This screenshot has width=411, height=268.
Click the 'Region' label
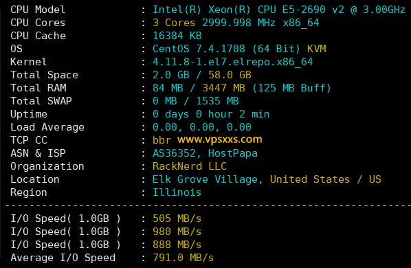(29, 193)
